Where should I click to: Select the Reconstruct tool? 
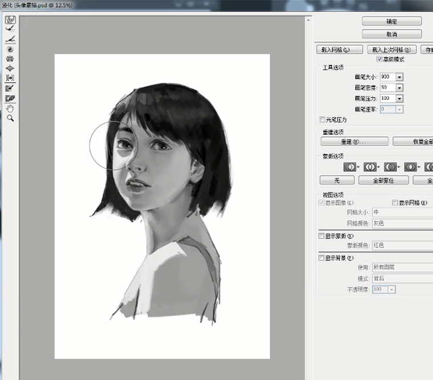tap(10, 29)
